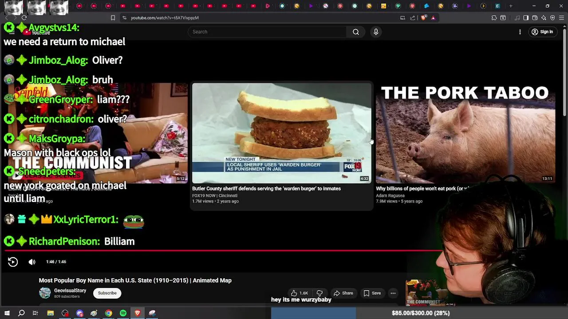Click the Share button under the video
Screen dimensions: 568x319
tap(343, 293)
